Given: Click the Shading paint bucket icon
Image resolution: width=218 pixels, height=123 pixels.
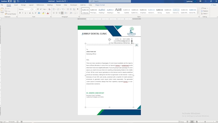Looking at the screenshot, I should coord(71,13).
